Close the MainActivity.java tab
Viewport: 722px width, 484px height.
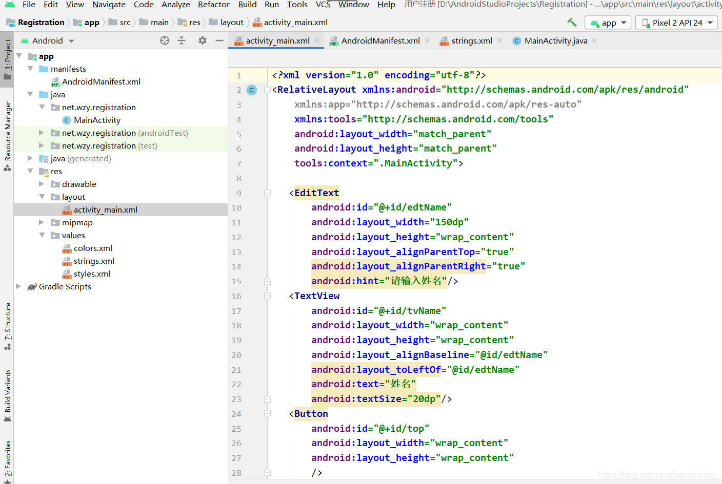[594, 40]
